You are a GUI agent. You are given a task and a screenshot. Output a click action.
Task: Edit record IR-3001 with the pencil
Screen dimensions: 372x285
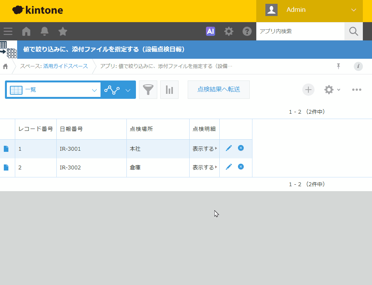(229, 148)
